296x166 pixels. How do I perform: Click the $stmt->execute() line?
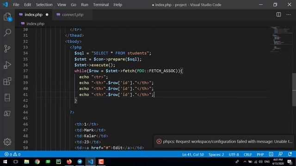(94, 65)
